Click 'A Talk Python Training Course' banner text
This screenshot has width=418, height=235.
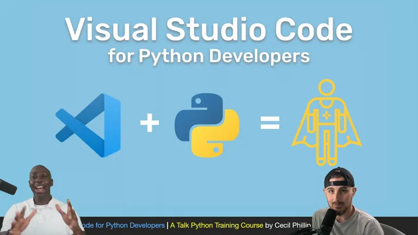click(217, 225)
